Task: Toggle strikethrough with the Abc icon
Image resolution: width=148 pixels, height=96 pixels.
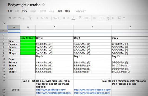Action: (69, 18)
